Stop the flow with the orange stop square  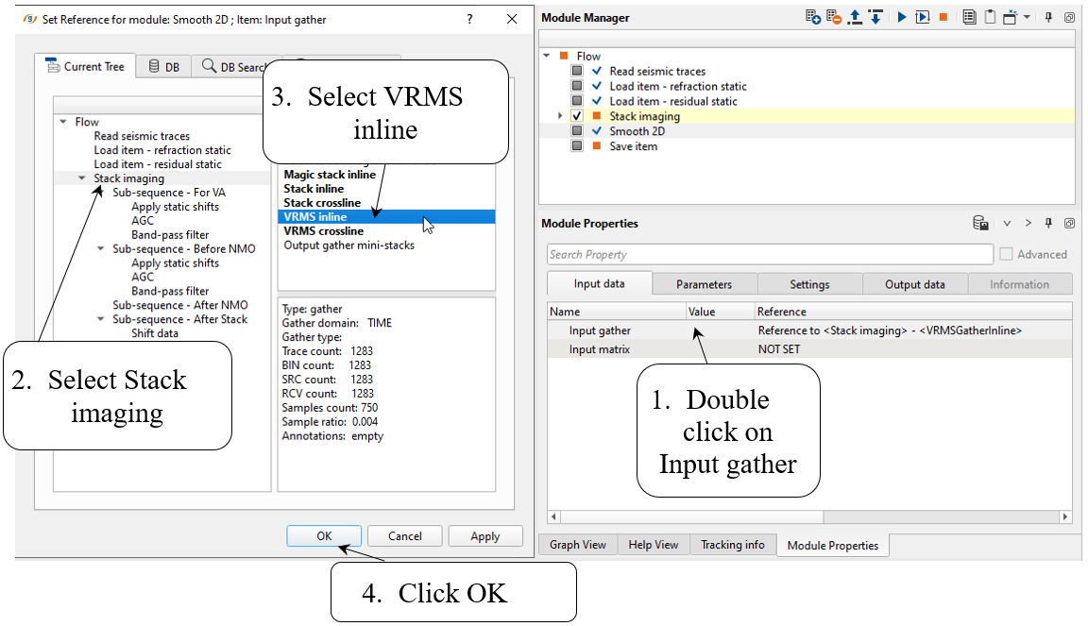943,17
